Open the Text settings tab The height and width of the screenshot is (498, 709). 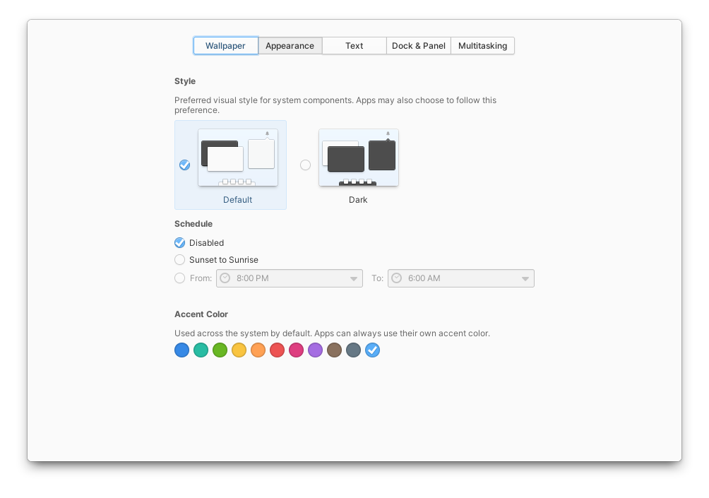[354, 45]
